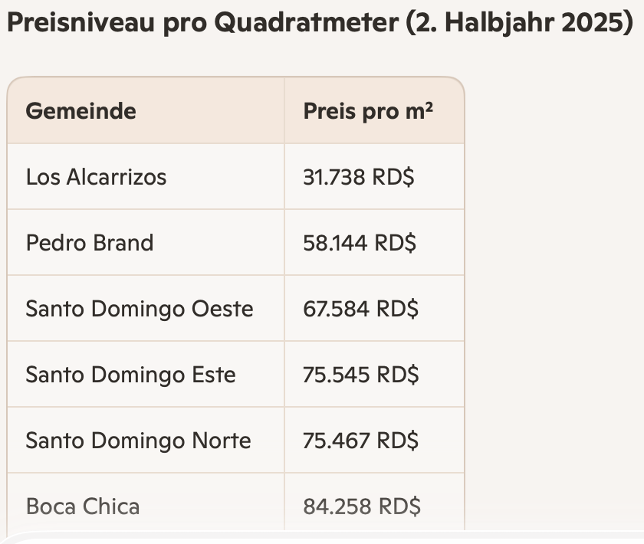Select the 'Santo Domingo Norte' cell

tap(138, 441)
